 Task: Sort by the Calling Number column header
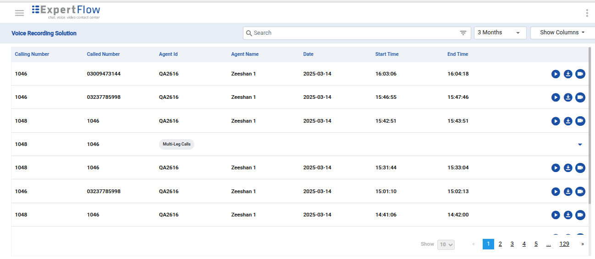click(x=32, y=54)
